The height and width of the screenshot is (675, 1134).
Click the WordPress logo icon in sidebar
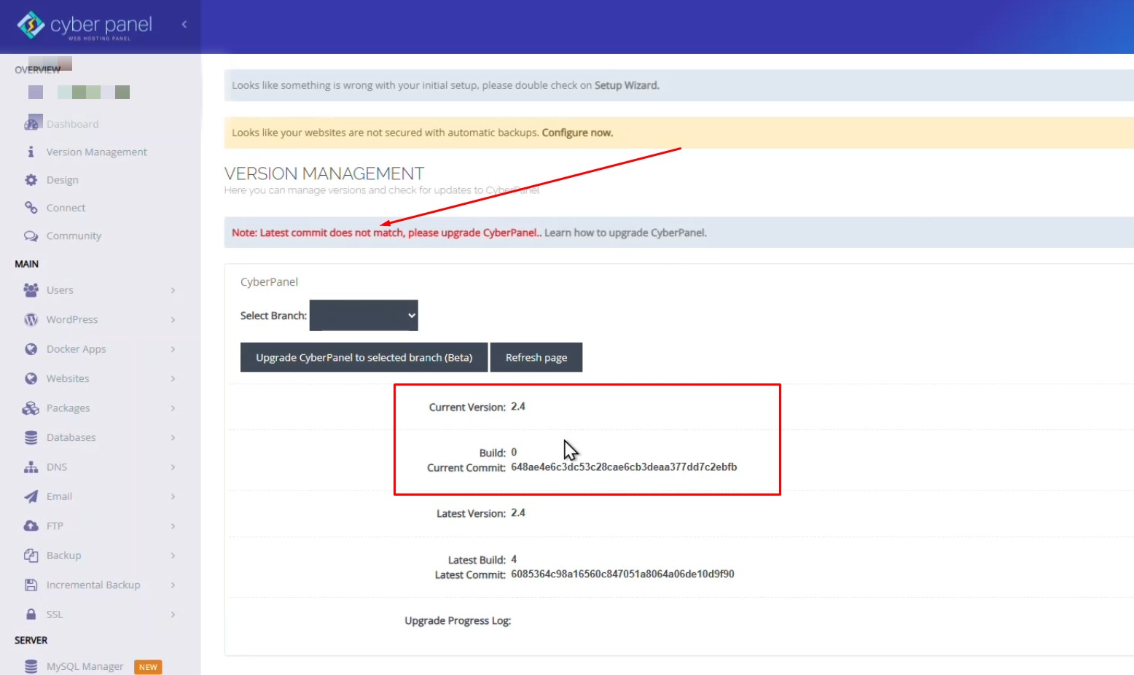click(31, 320)
